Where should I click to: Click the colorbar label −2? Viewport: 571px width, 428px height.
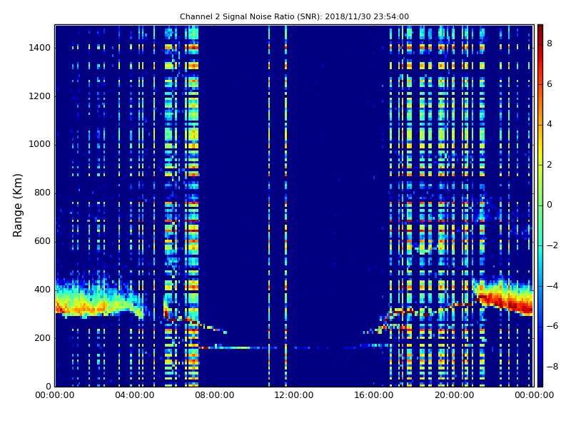[x=552, y=245]
